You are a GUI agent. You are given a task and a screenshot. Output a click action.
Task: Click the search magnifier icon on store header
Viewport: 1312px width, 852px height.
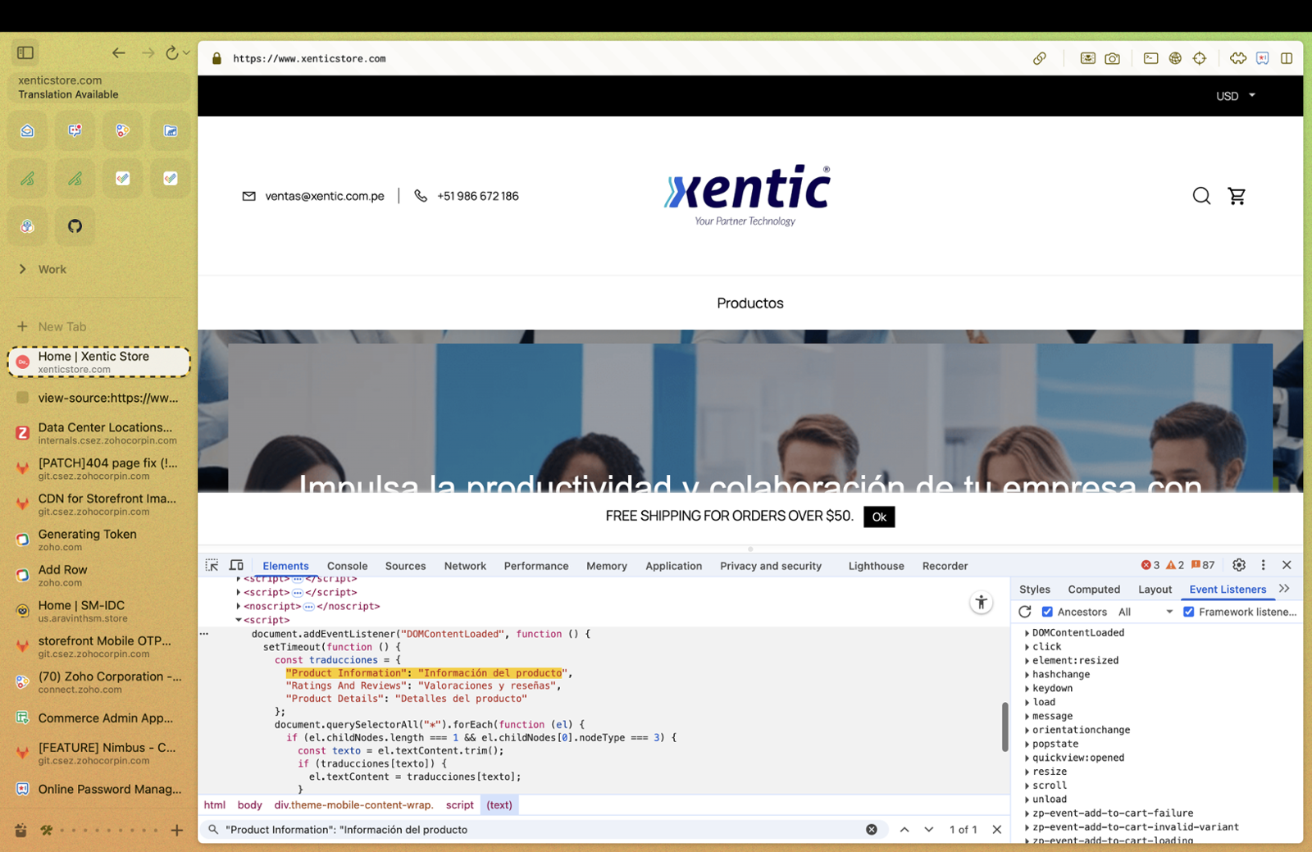pyautogui.click(x=1201, y=196)
